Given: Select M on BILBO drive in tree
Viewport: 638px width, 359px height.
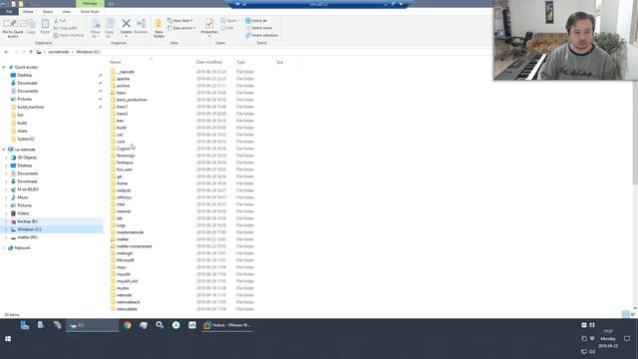Looking at the screenshot, I should point(28,189).
